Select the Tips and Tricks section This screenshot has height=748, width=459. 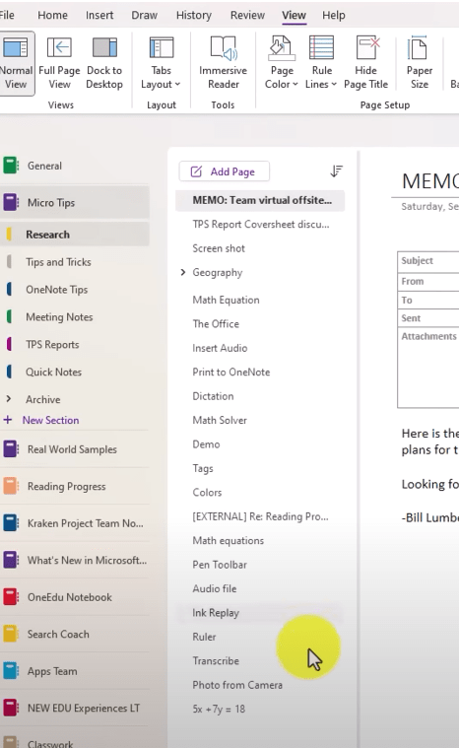pos(74,262)
